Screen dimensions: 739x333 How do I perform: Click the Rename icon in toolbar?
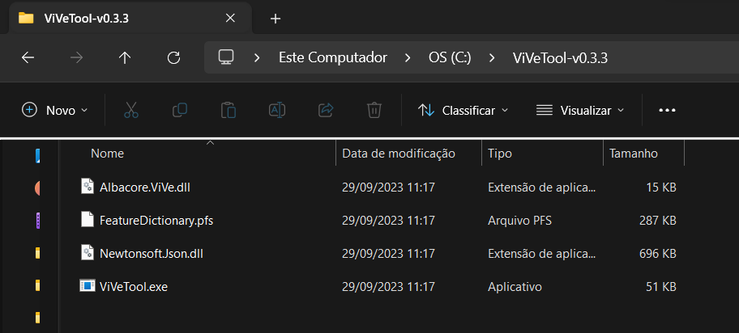[x=277, y=111]
